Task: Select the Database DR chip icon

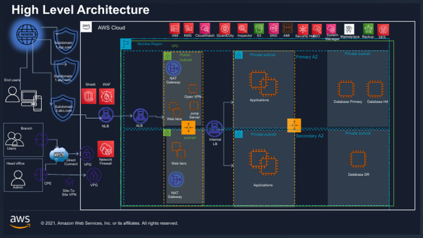Action: tap(358, 159)
